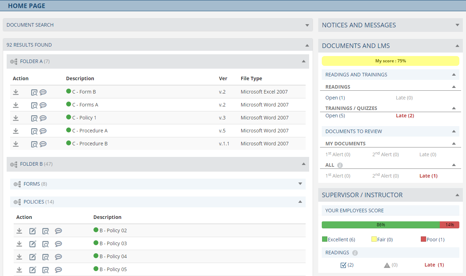Edit B - Policy 02 using the pencil icon

[x=33, y=230]
